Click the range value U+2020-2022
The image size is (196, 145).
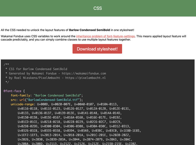click(119, 135)
